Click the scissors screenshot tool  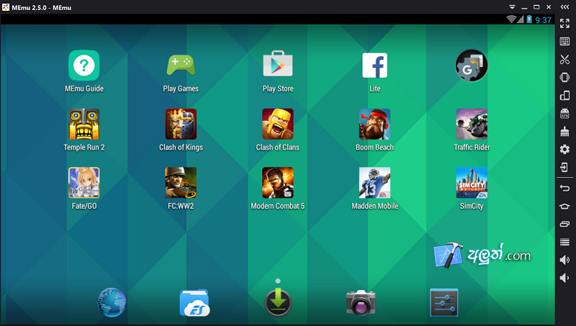click(x=564, y=59)
